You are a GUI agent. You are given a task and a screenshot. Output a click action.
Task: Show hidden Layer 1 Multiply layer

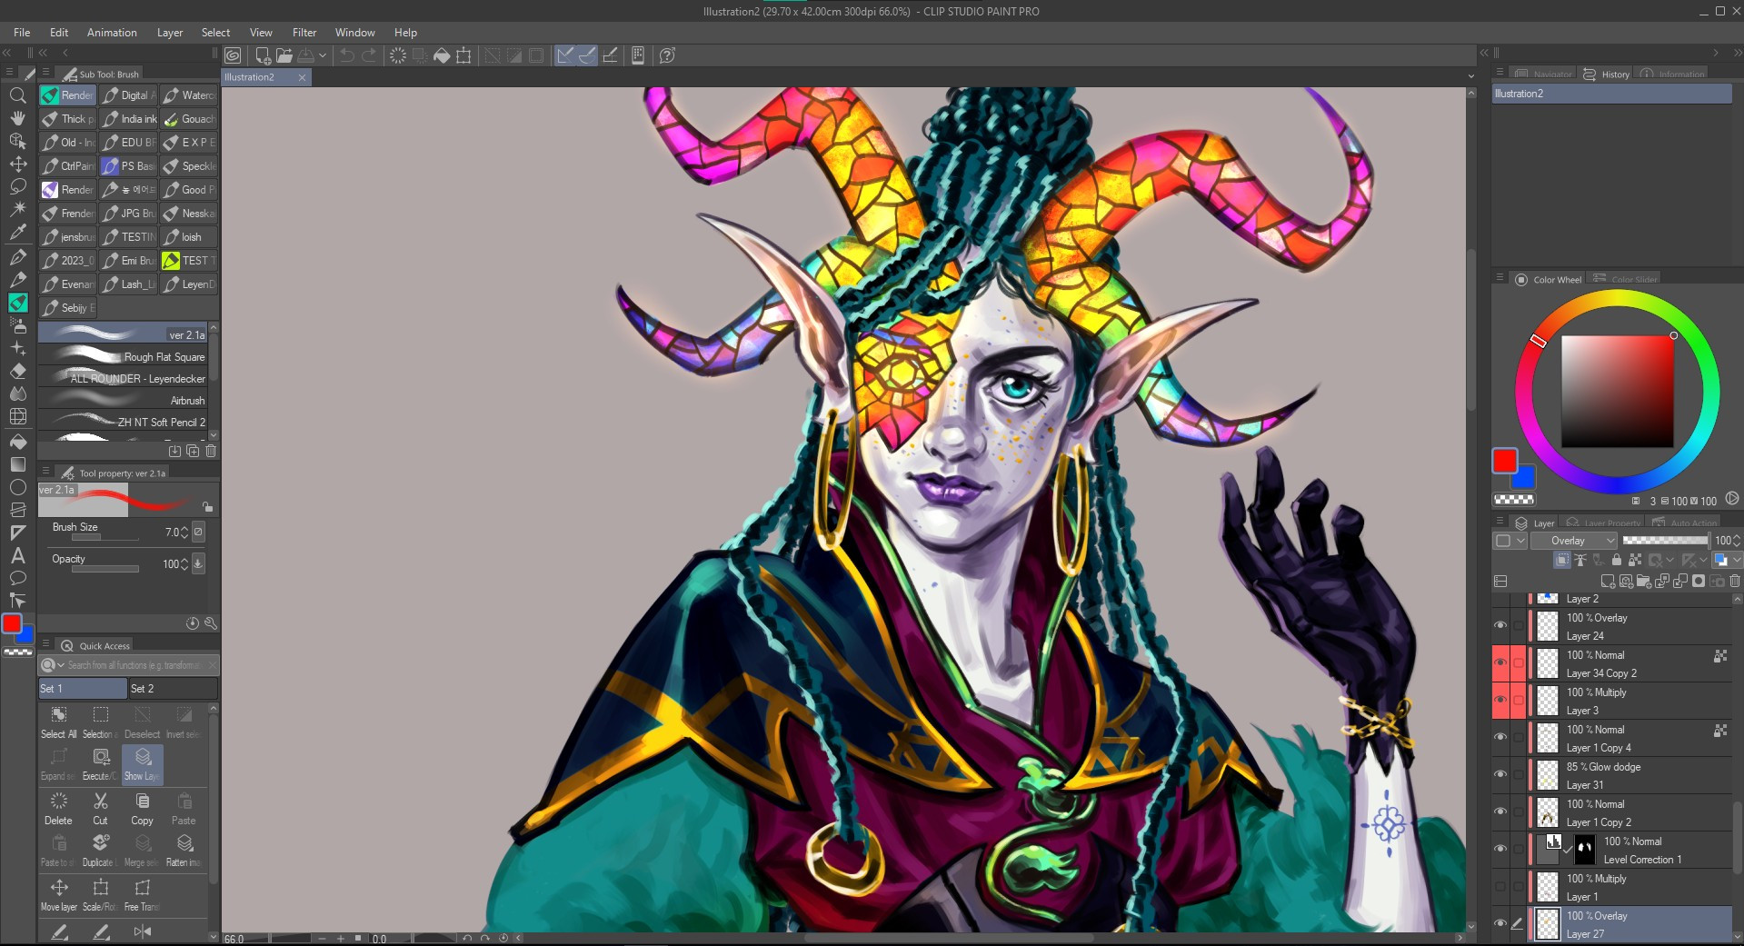click(x=1500, y=887)
